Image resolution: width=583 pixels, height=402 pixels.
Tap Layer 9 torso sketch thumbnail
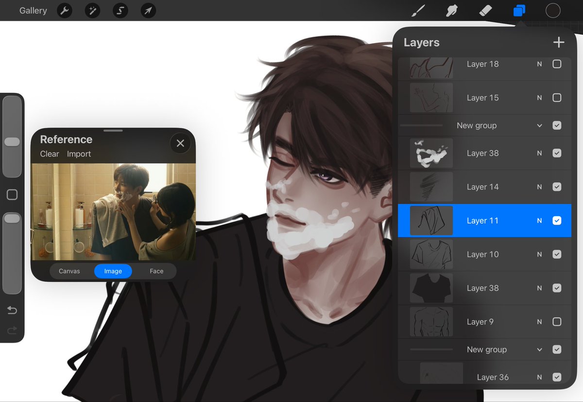pyautogui.click(x=431, y=322)
